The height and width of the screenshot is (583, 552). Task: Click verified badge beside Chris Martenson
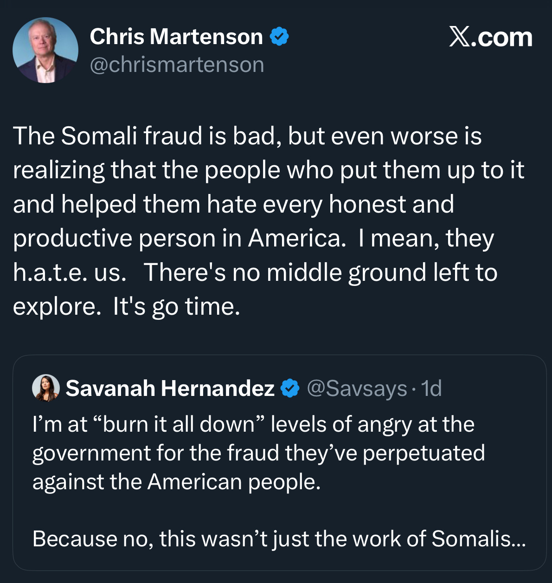pyautogui.click(x=279, y=37)
